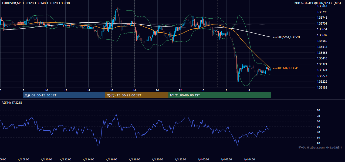Click price axis value 1.33843
Screen dimensions: 345x162
tap(322, 6)
